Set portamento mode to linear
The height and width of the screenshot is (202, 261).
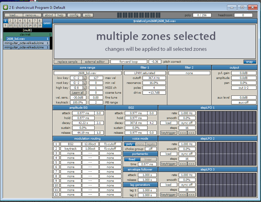click(x=148, y=159)
